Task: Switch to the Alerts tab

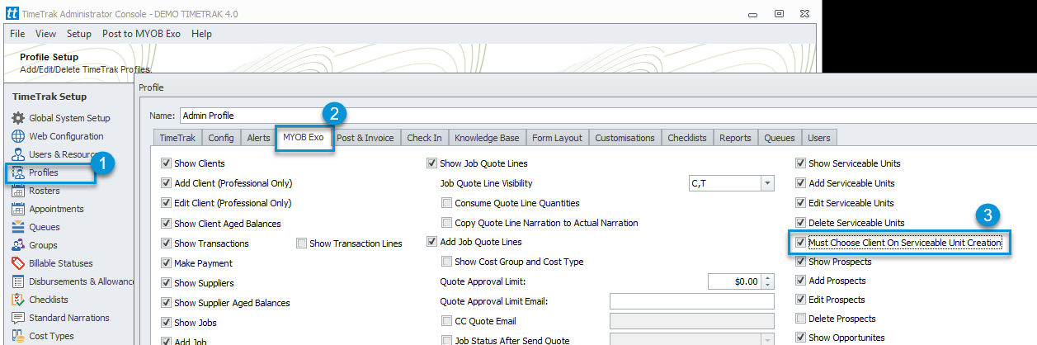Action: 258,138
